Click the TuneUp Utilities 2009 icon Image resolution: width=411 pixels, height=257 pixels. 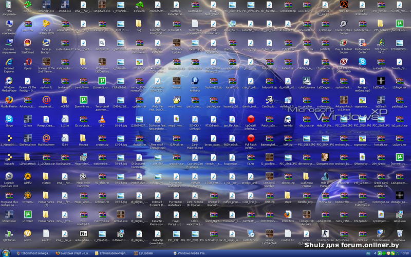[x=46, y=24]
